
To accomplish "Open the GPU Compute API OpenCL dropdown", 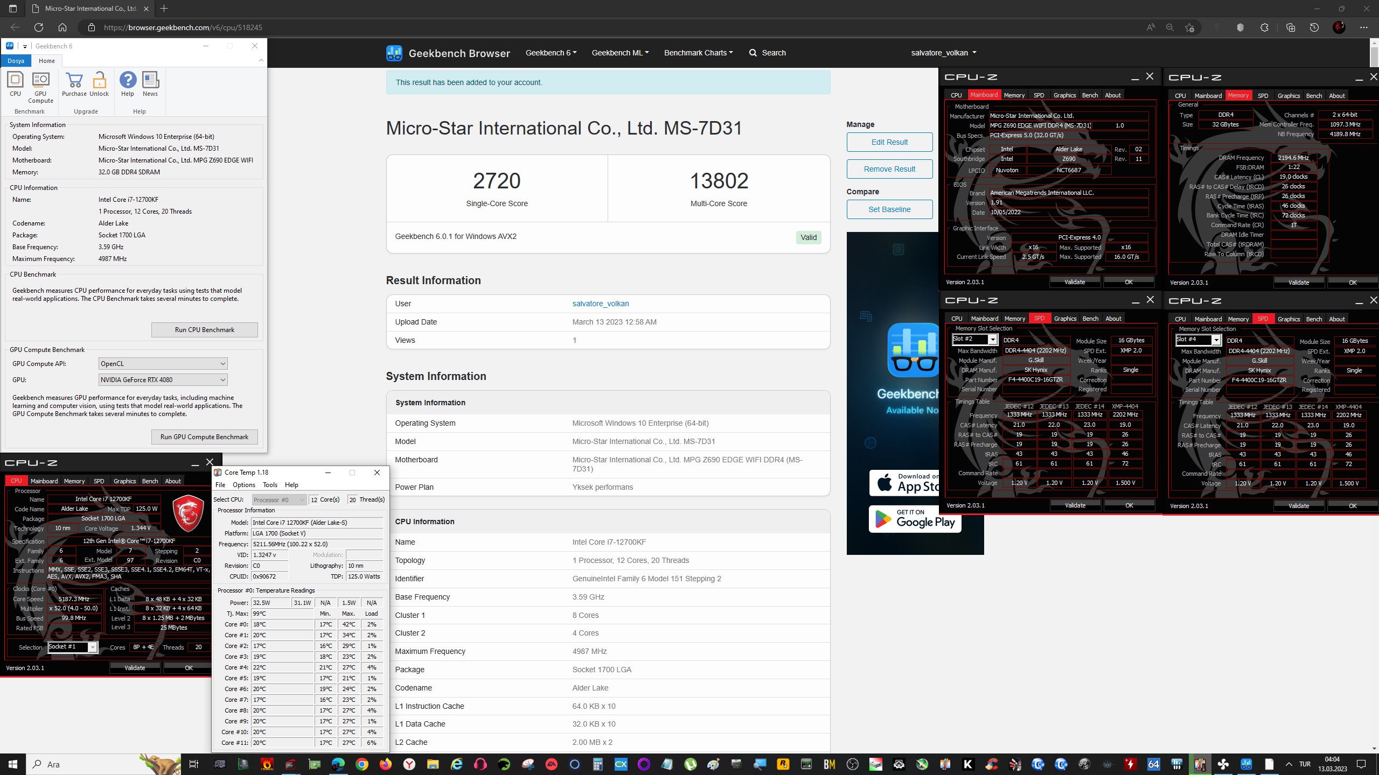I will 163,364.
